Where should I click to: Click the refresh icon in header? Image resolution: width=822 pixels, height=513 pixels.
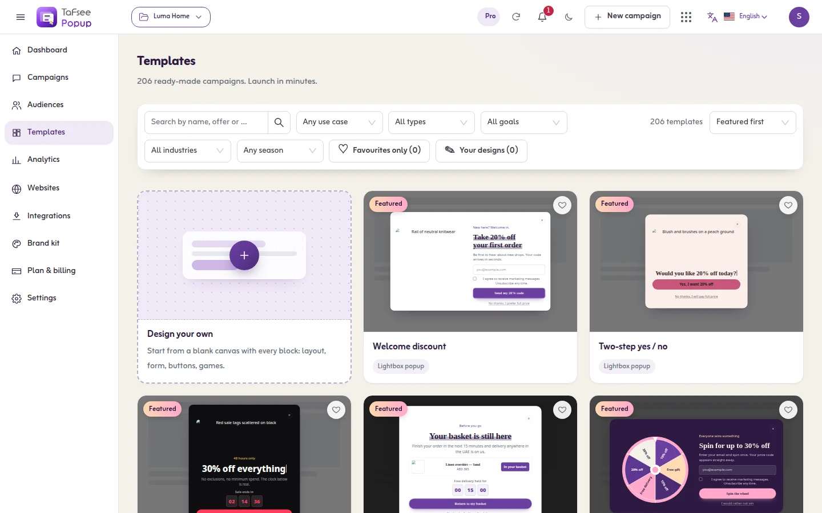tap(516, 17)
